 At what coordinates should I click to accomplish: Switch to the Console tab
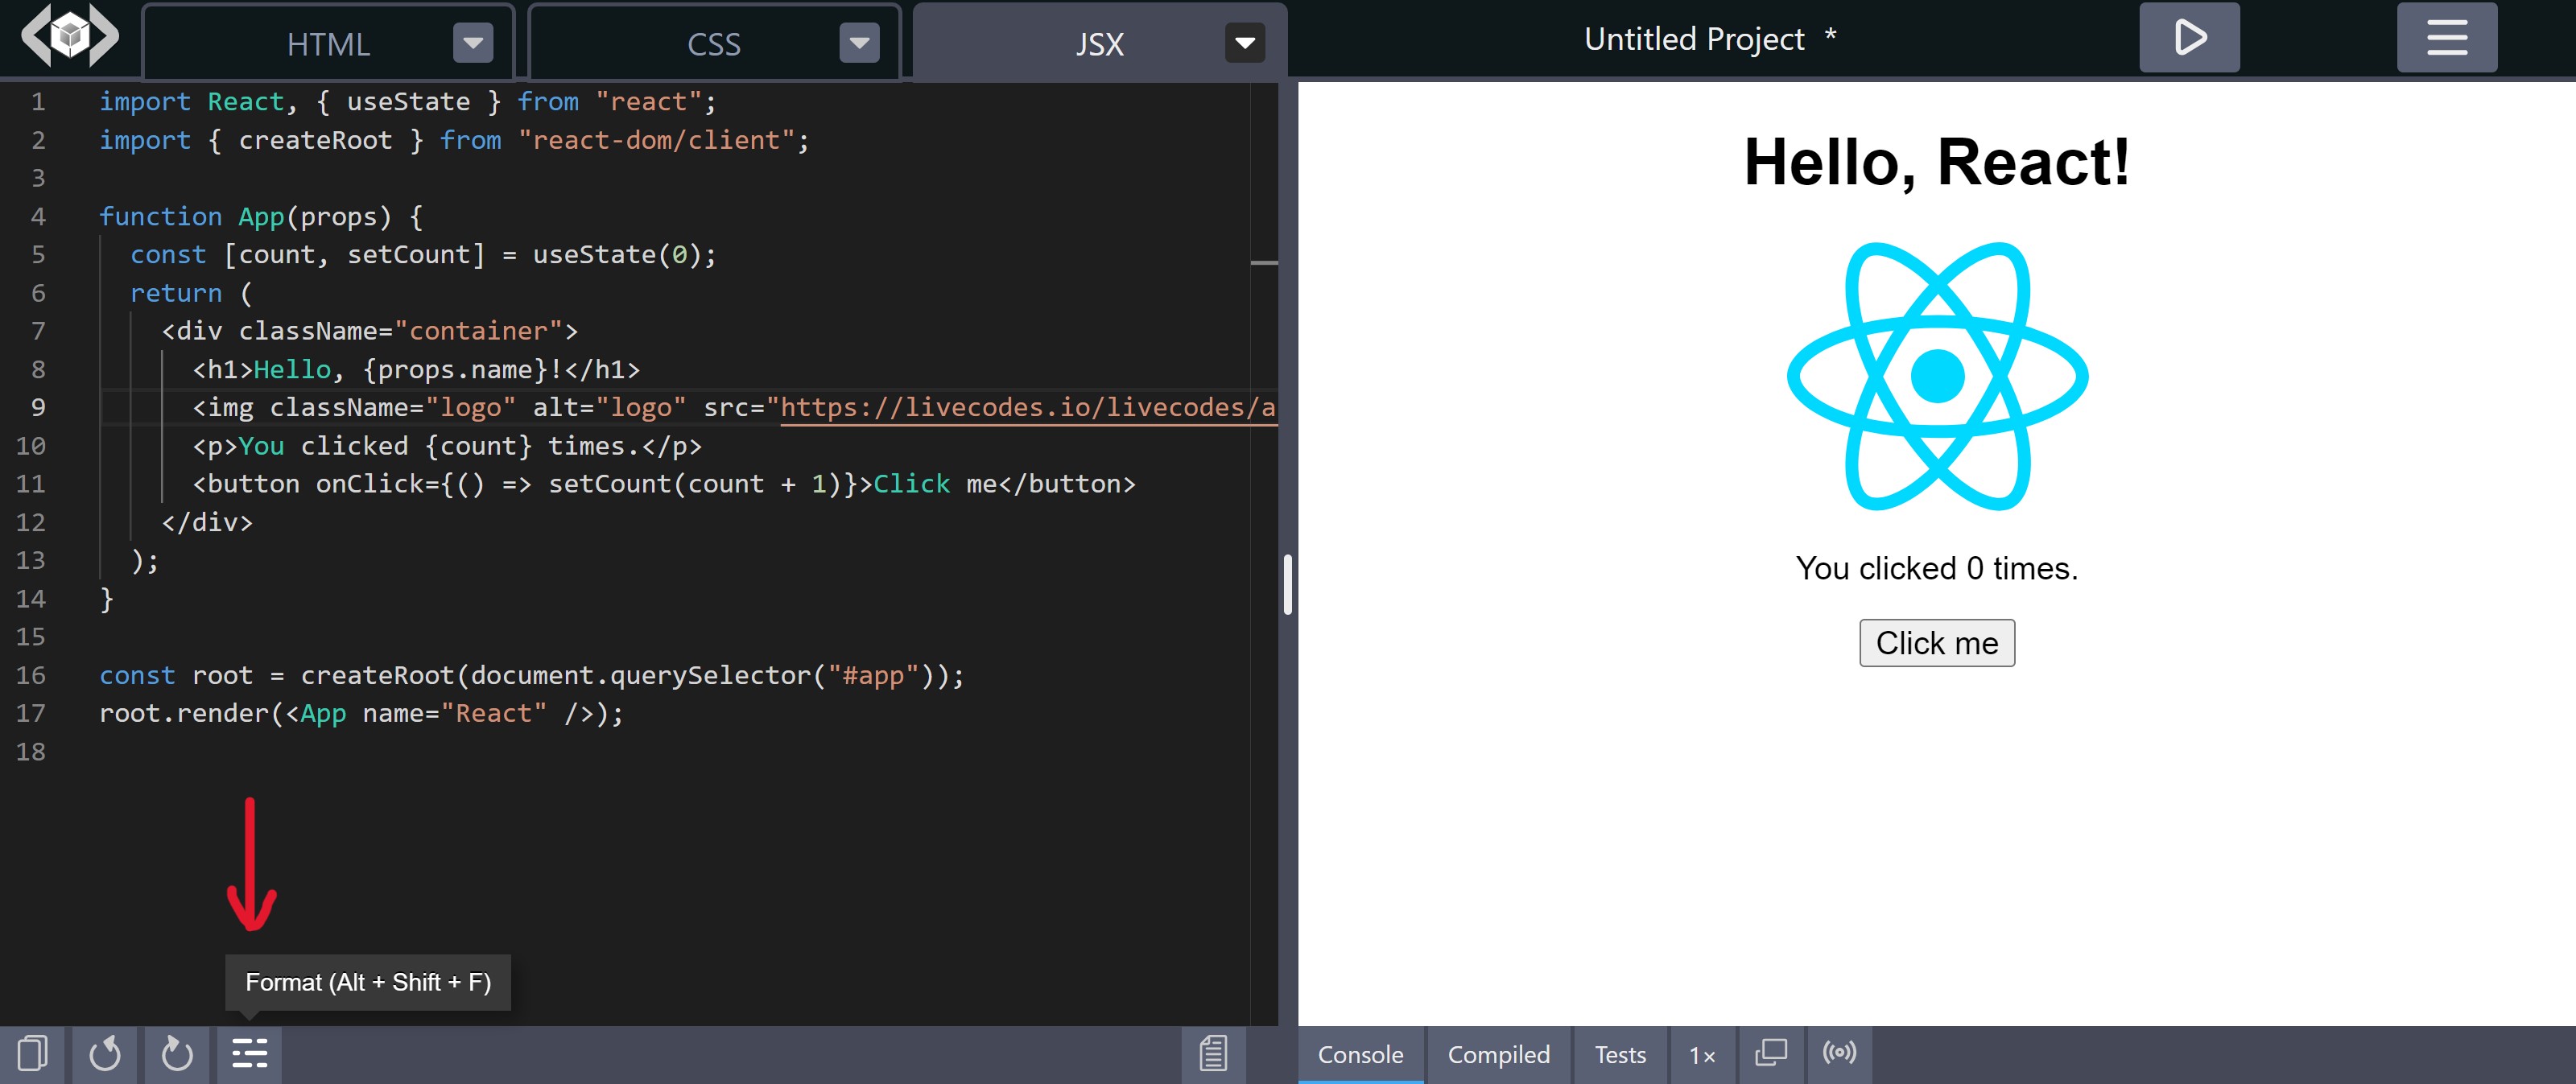pos(1362,1053)
